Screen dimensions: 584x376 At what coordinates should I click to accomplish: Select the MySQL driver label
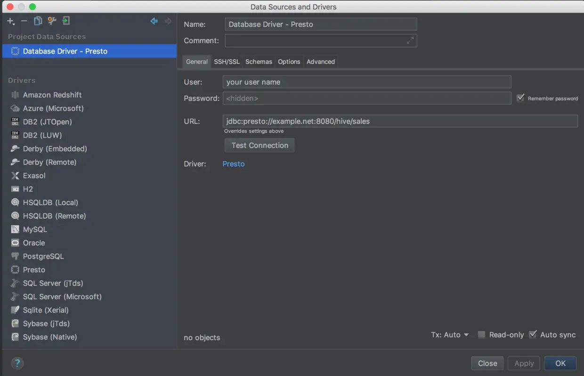click(x=35, y=230)
